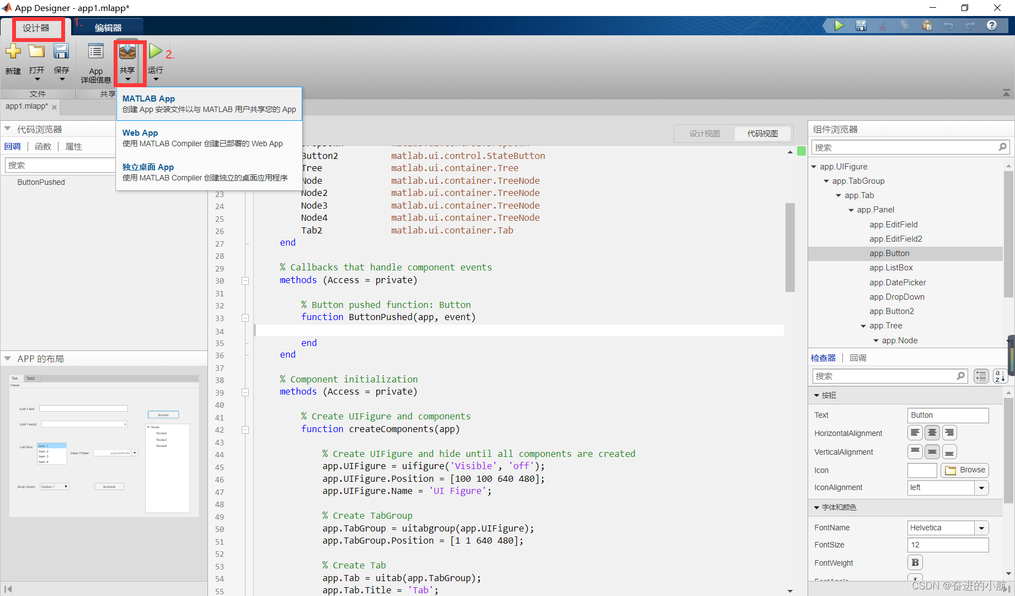The width and height of the screenshot is (1015, 596).
Task: Click the Open folder icon
Action: pyautogui.click(x=37, y=51)
